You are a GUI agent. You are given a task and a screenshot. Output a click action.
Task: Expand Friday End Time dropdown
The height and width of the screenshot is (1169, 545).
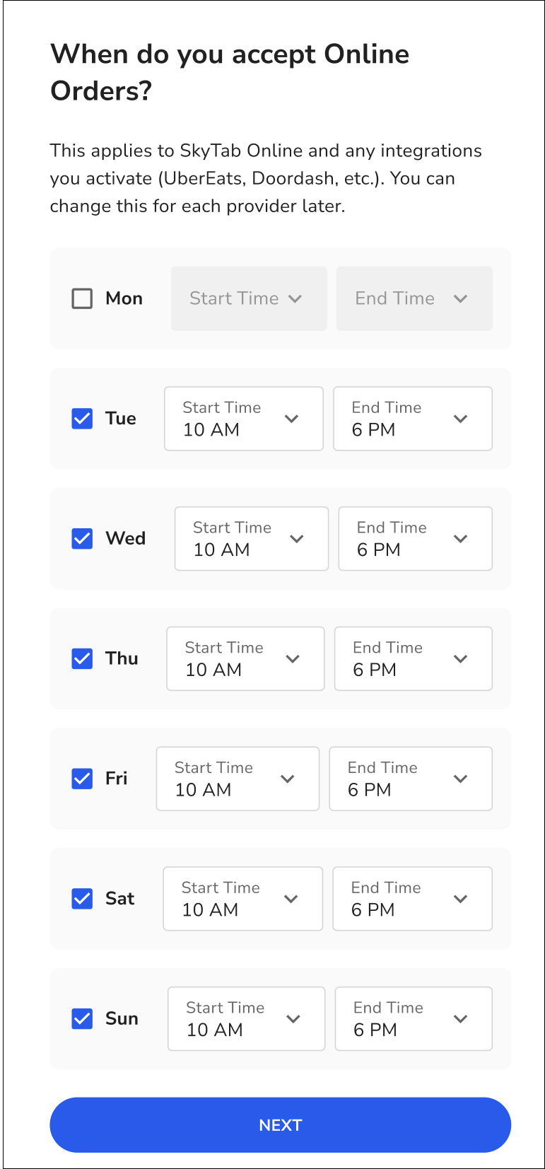pyautogui.click(x=410, y=779)
